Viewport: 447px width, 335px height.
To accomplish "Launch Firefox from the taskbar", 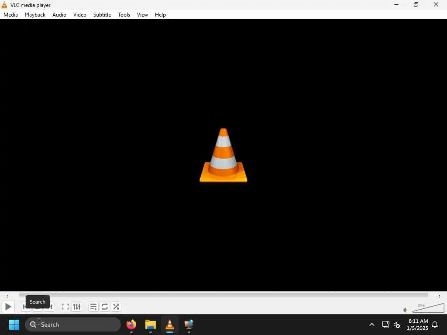I will [131, 325].
